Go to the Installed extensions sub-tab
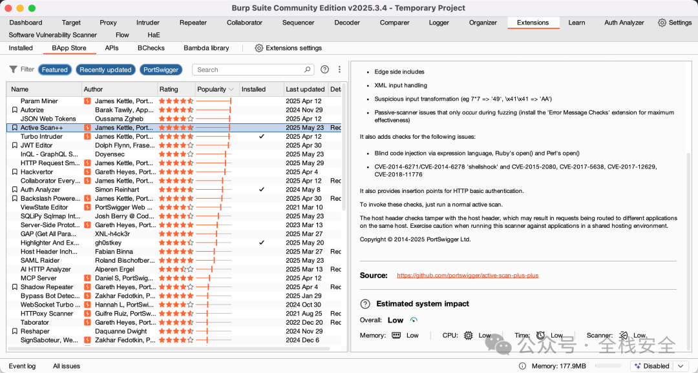 21,48
